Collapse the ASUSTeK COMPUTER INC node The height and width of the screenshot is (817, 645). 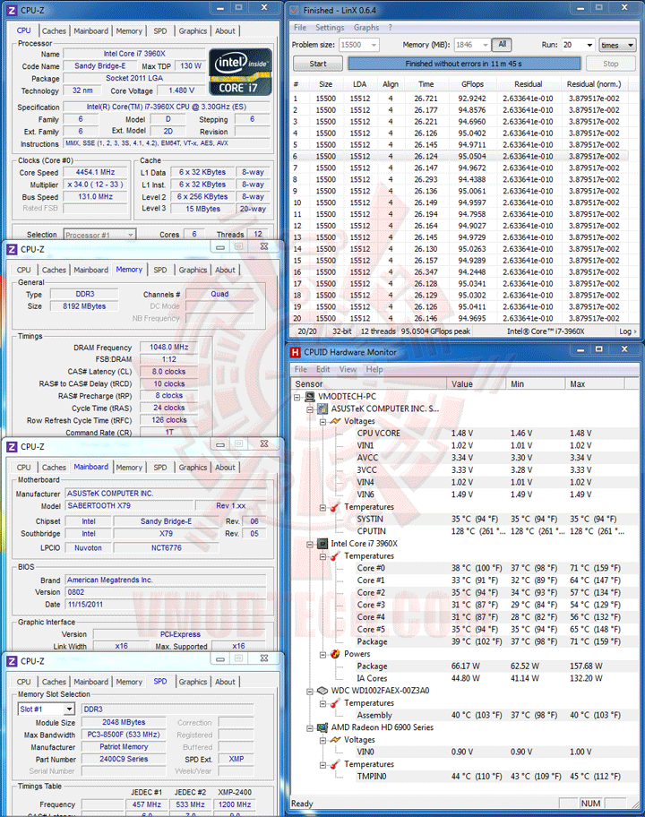309,409
